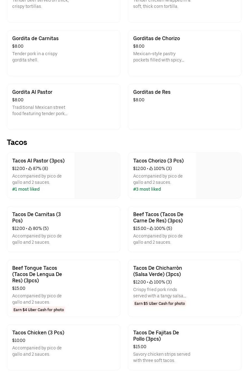252x372 pixels.
Task: Expand the Gordita Al Pastor description text
Action: (x=40, y=110)
